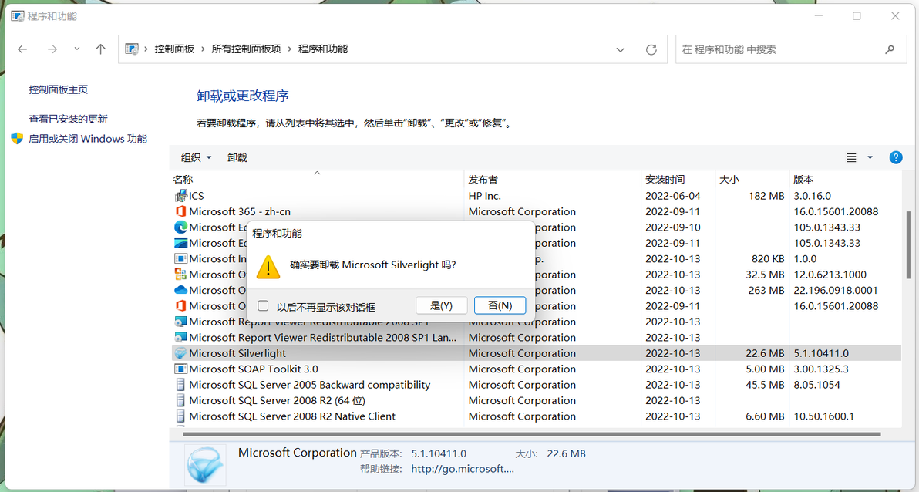Click the horizontal scrollbar under program list

pos(531,434)
